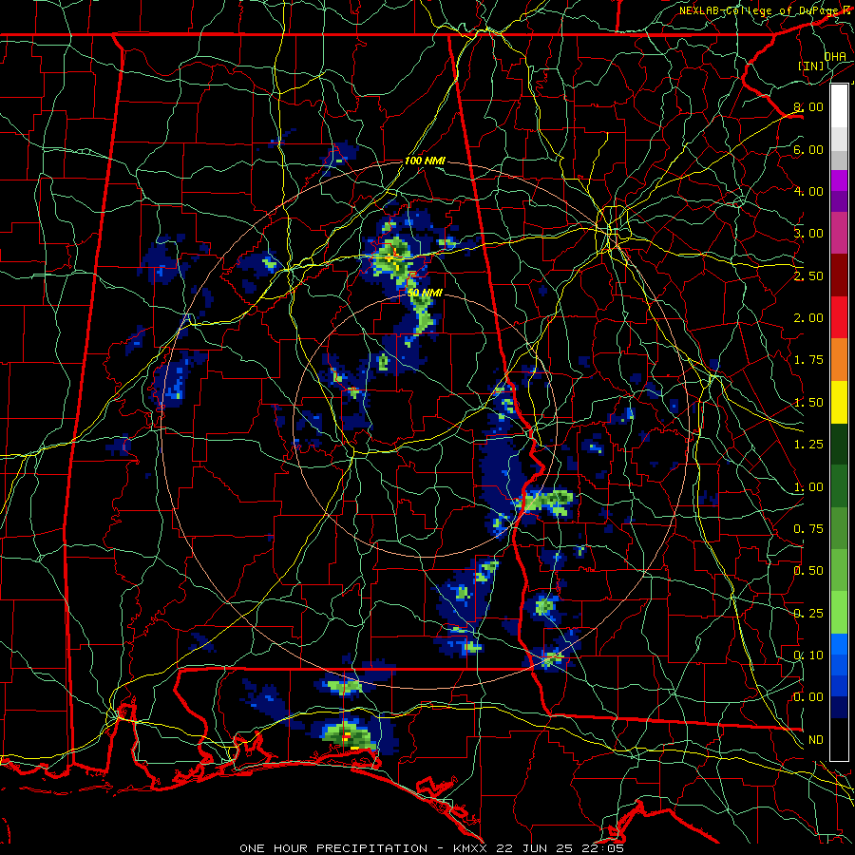Click the "NEXLAB-College of DuPage" credit text

pos(758,10)
